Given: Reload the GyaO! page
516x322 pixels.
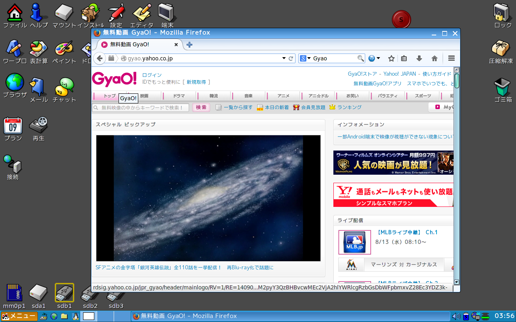Looking at the screenshot, I should 291,58.
